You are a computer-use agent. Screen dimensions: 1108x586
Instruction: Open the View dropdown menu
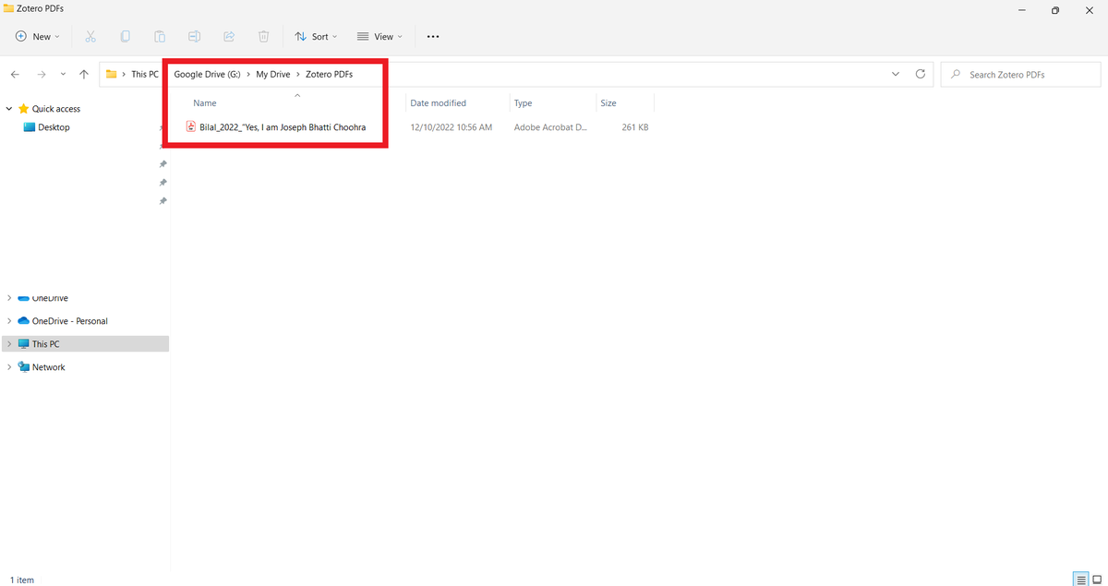tap(379, 36)
